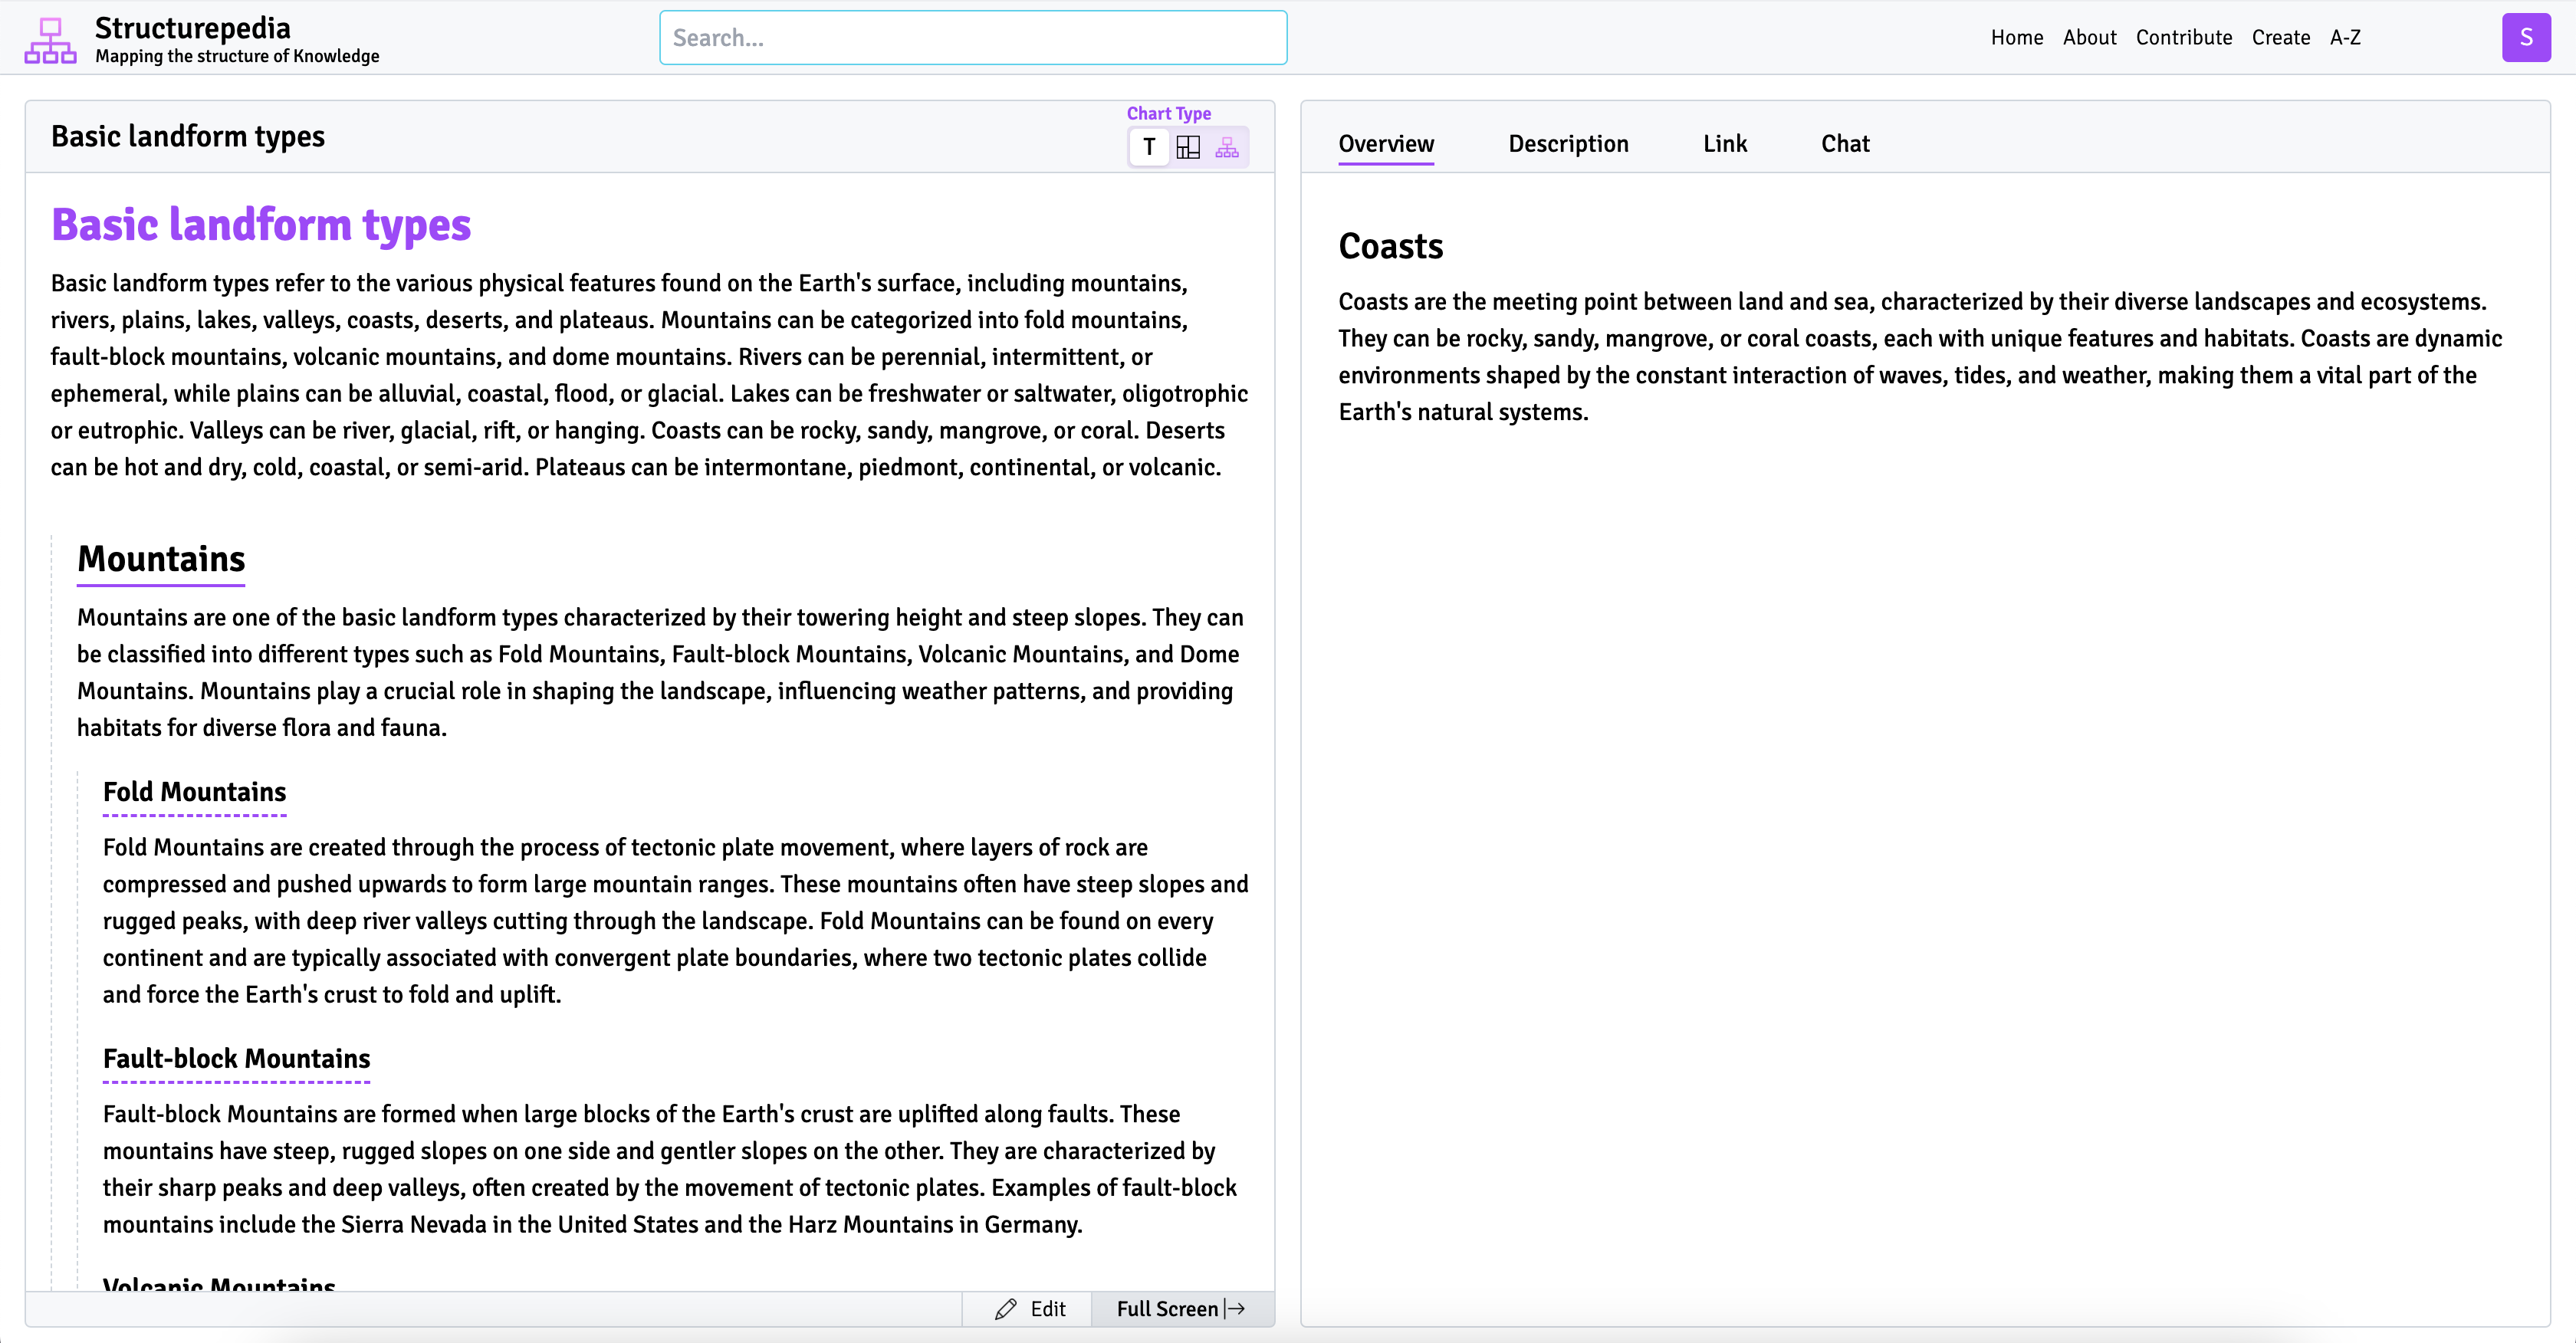Open the Contribute nav link
The image size is (2576, 1343).
tap(2183, 38)
